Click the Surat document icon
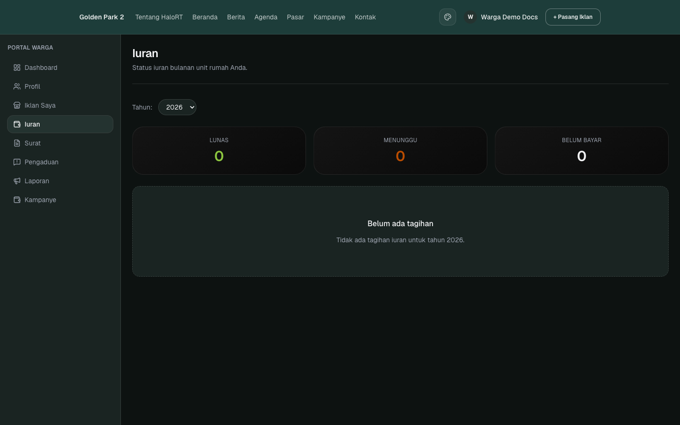The image size is (680, 425). coord(17,143)
